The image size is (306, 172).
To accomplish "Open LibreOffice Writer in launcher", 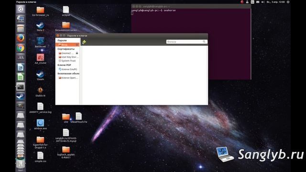I will coord(21,67).
